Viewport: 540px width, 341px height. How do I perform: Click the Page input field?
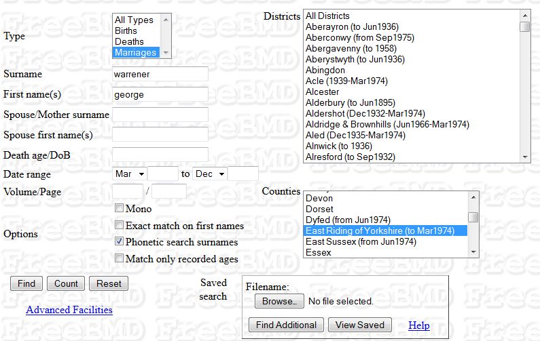[169, 191]
